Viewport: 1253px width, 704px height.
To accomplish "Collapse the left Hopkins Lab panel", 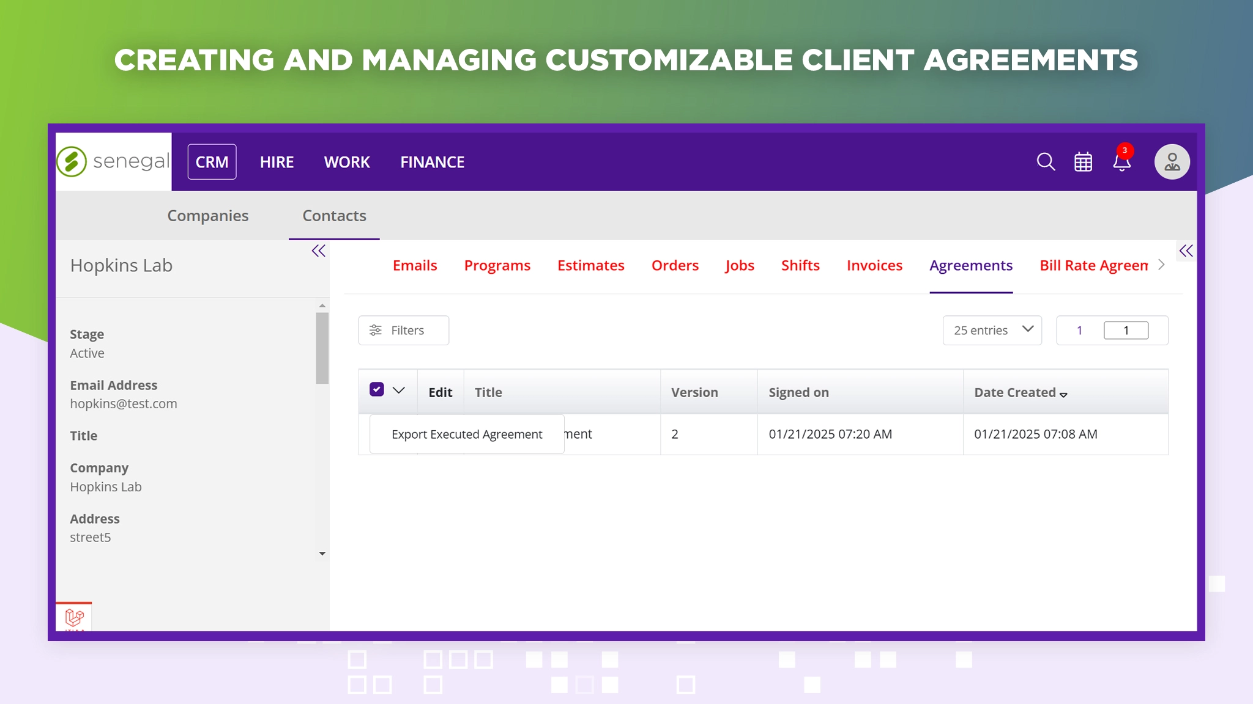I will tap(318, 251).
